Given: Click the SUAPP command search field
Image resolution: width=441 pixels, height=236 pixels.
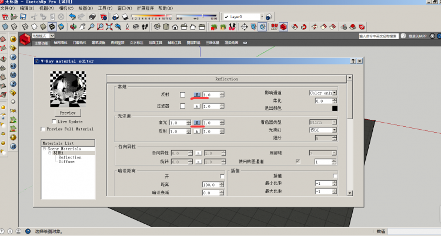Looking at the screenshot, I should coord(379,36).
